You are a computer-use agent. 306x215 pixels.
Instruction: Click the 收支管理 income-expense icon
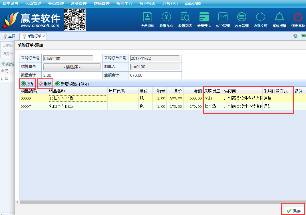242,17
